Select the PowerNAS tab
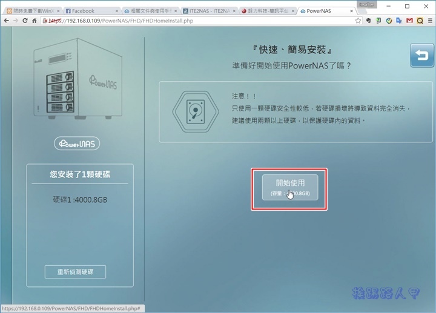Image resolution: width=436 pixels, height=313 pixels. coord(327,11)
